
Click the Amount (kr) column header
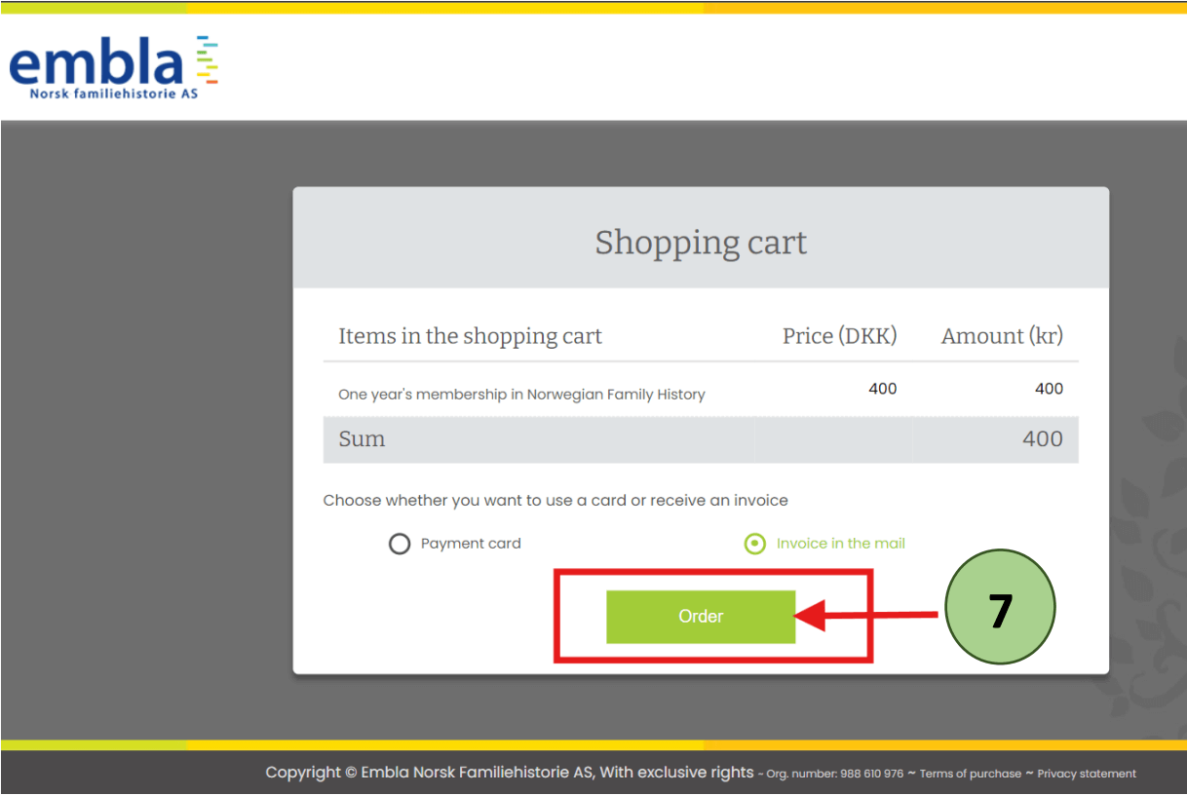(1001, 336)
